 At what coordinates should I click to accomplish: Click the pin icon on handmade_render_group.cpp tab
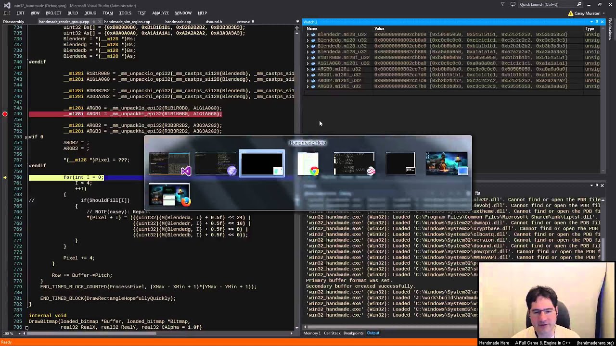93,22
